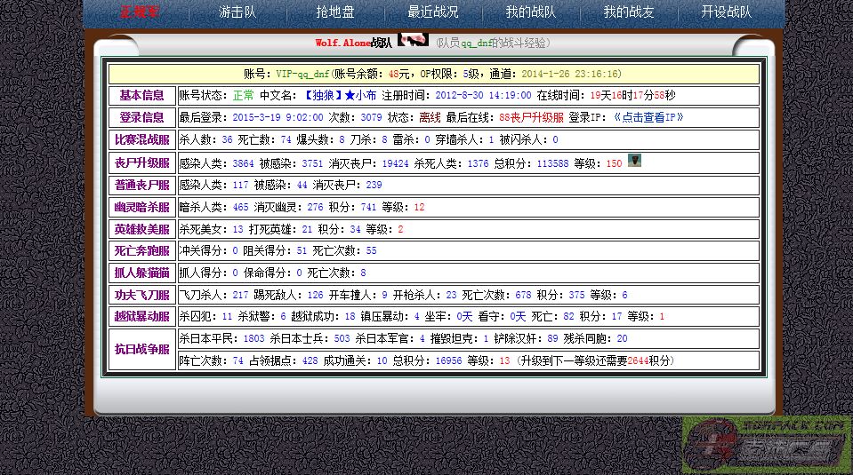Click the 占领据点 value 428
The height and width of the screenshot is (475, 853).
(x=310, y=361)
